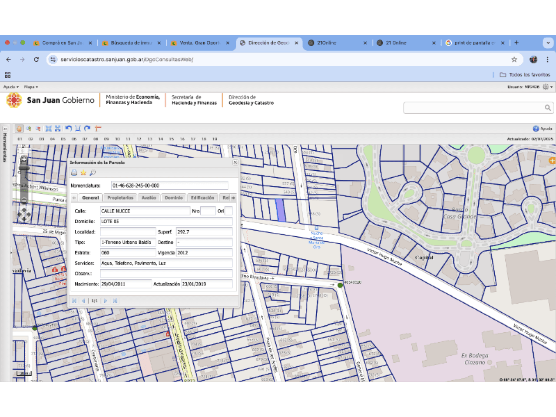
Task: Click the Calle field with CALLE NUCCE
Action: tap(145, 211)
